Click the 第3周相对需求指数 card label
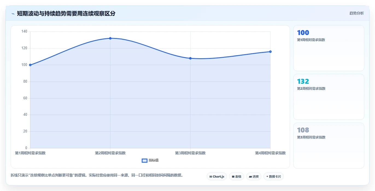 [x=311, y=137]
